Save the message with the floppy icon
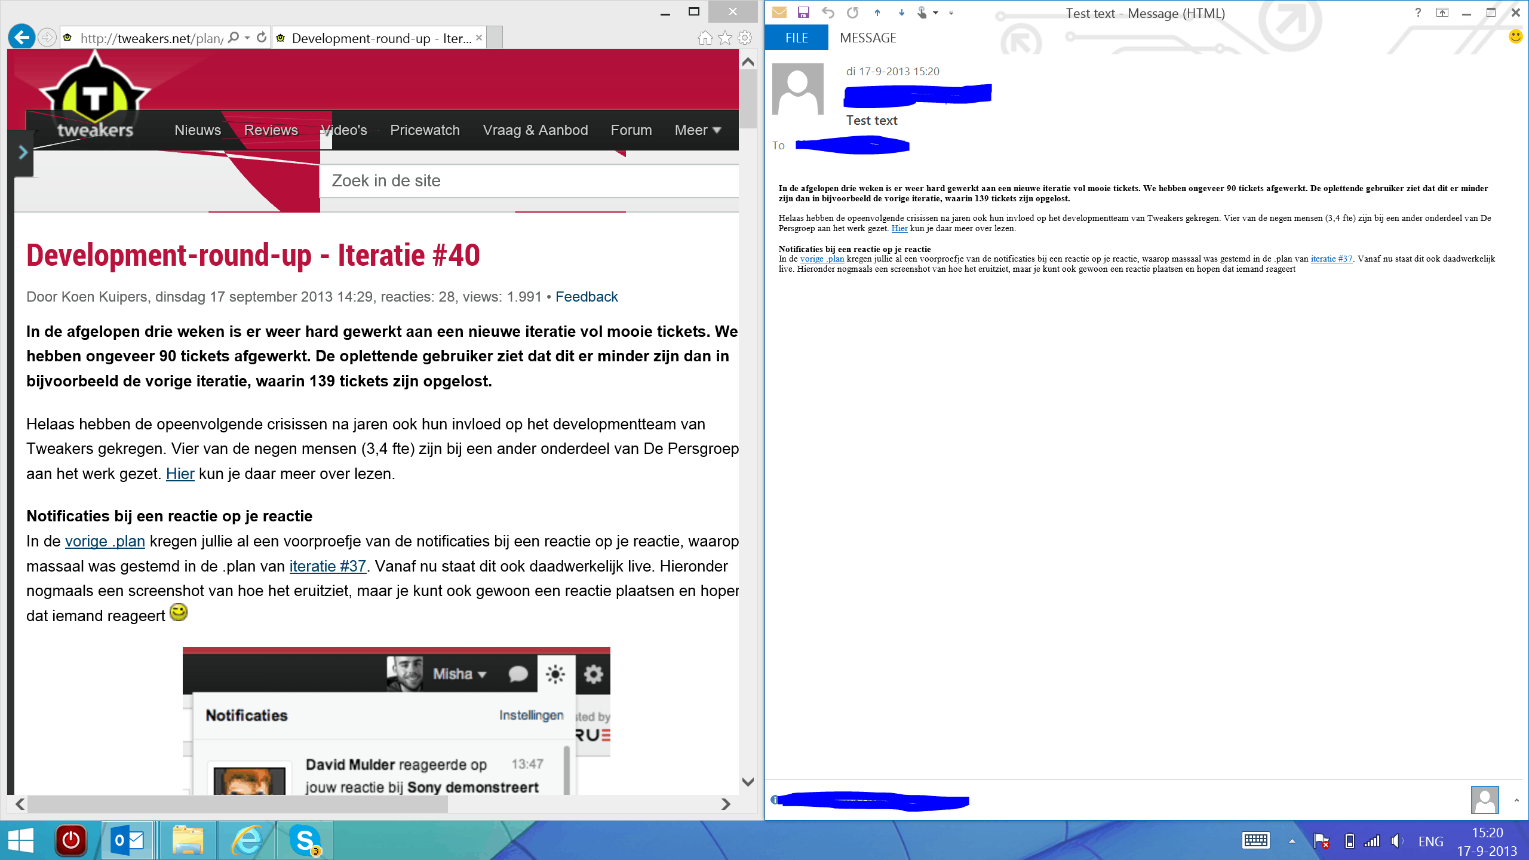 pyautogui.click(x=803, y=13)
